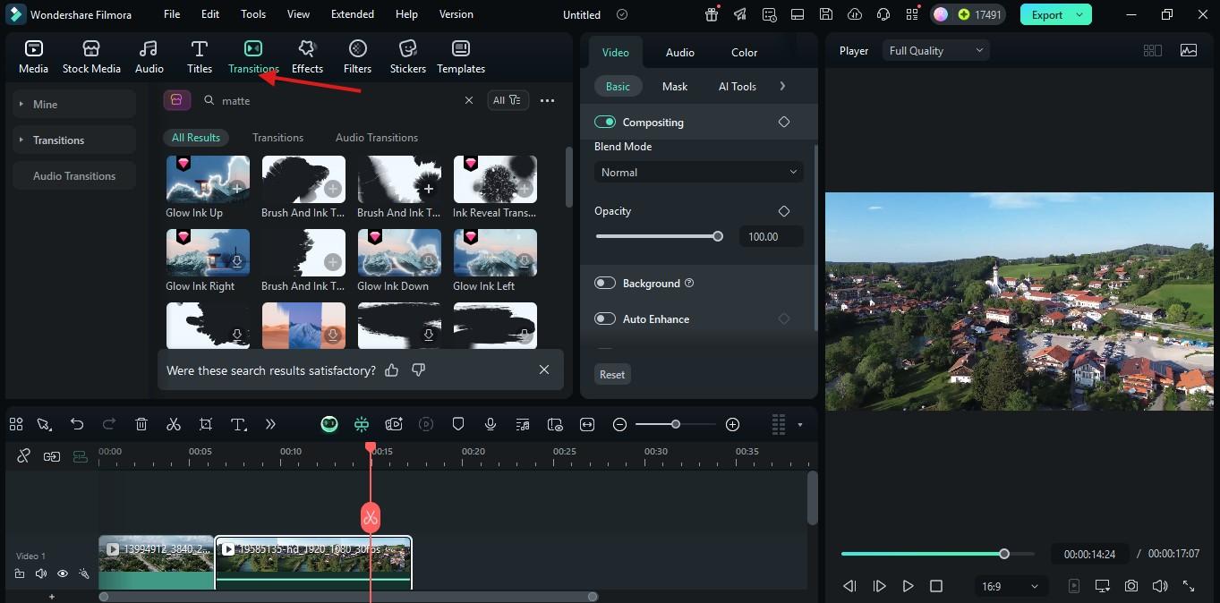Toggle the green snapping icon in timeline toolbar
The image size is (1220, 603).
[362, 424]
